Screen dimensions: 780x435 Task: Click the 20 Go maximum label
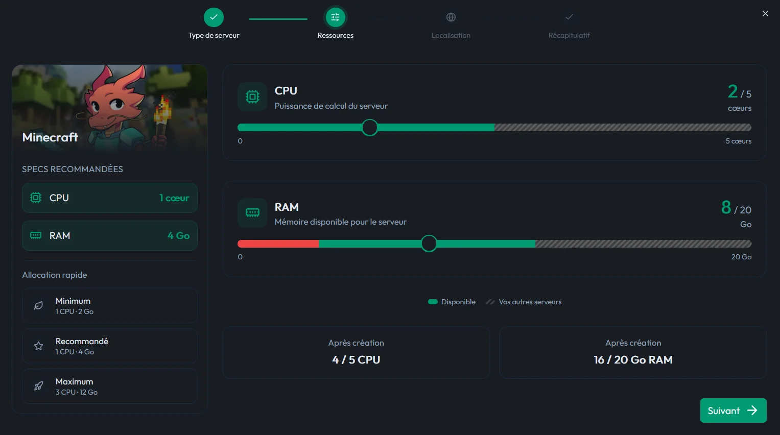pos(741,257)
